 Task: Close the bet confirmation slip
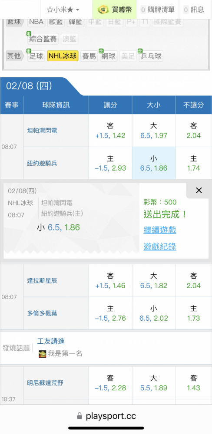[199, 191]
